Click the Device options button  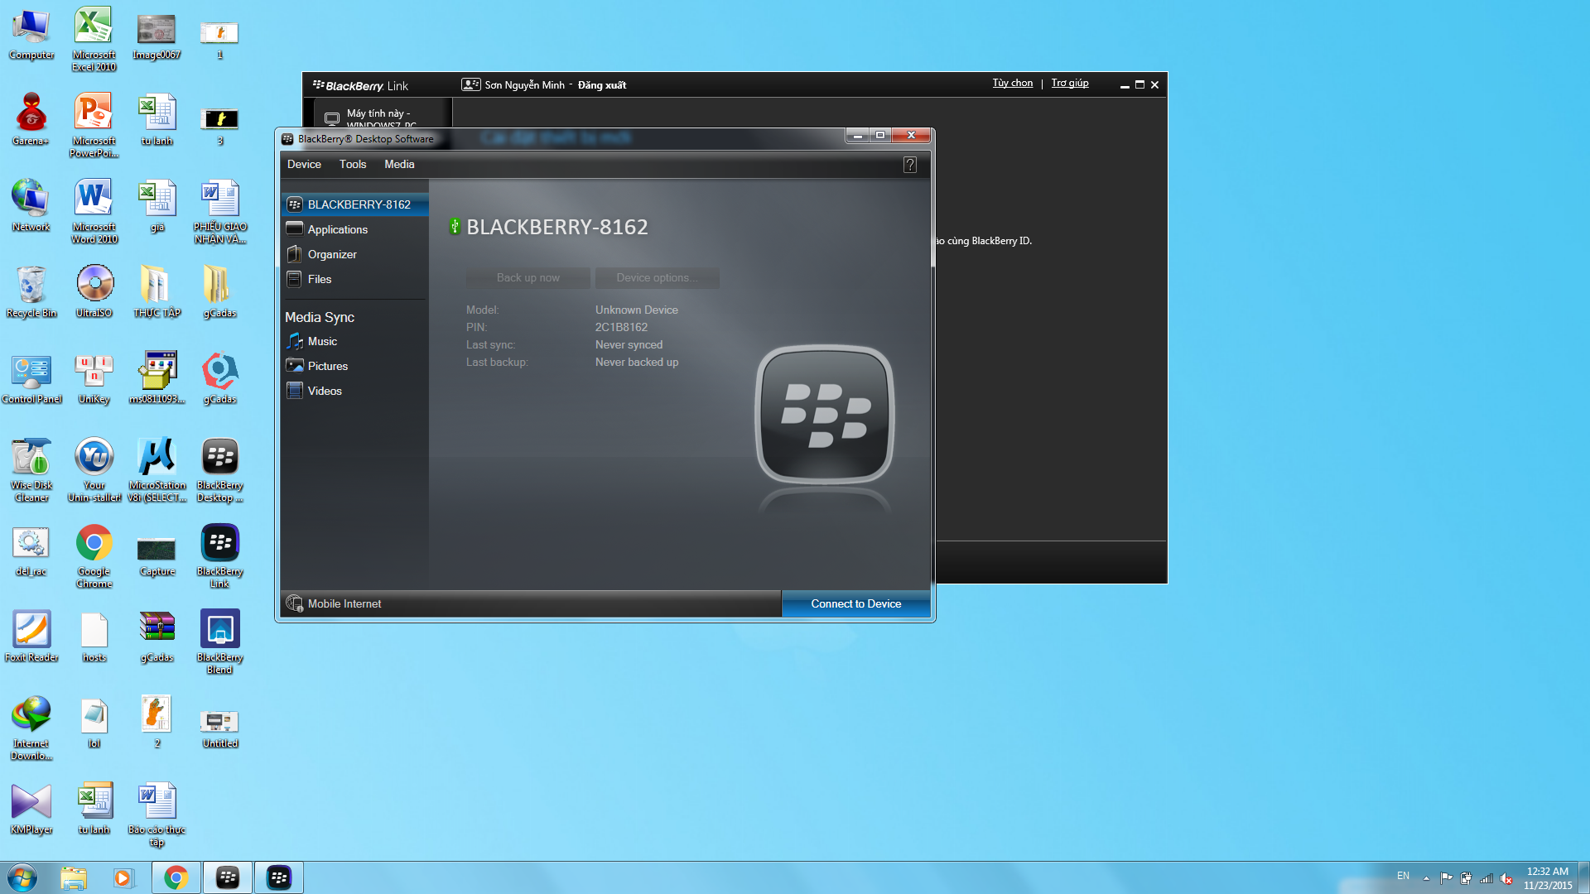pos(658,278)
